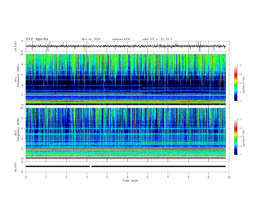Select the "start UT = 22:10:1" text
This screenshot has width=258, height=199.
point(157,39)
